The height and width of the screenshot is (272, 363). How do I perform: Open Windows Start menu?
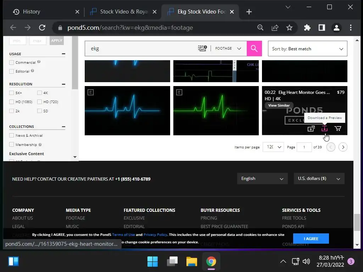tap(152, 262)
